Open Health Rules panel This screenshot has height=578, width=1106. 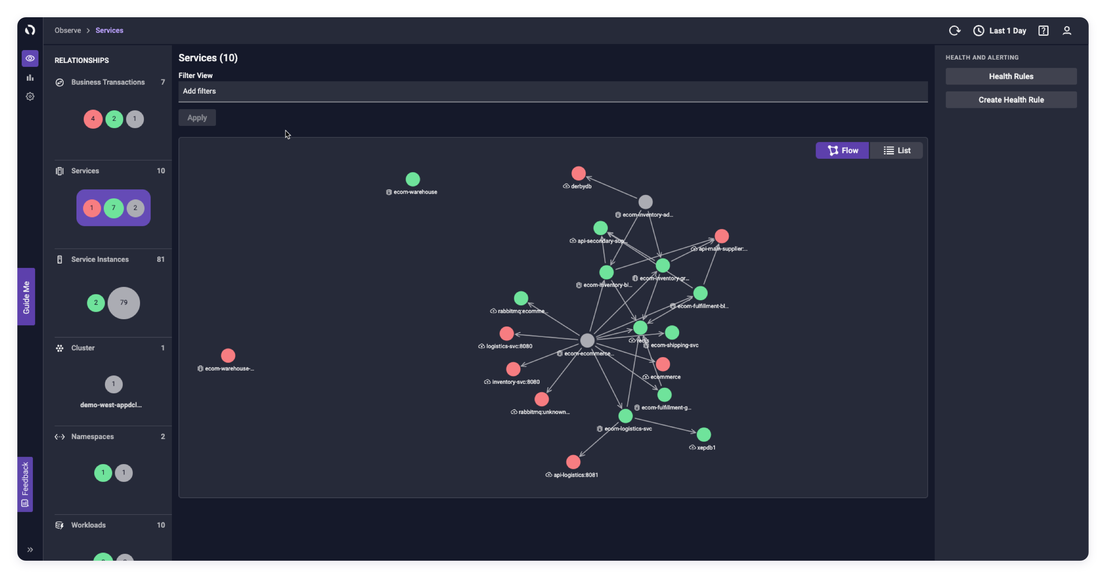pyautogui.click(x=1011, y=76)
